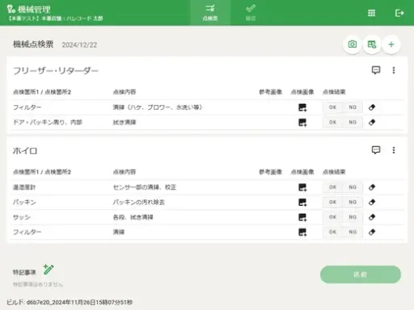414x310 pixels.
Task: Open more options for フリーザー・リターダー section
Action: 394,70
